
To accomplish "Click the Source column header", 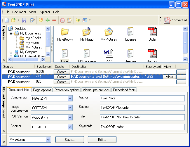I will pyautogui.click(x=18, y=67).
